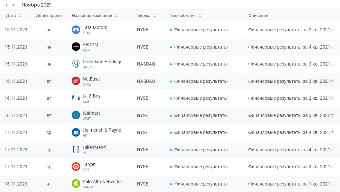Image resolution: width=340 pixels, height=192 pixels.
Task: Click the Hillenbrand H logo icon
Action: (76, 150)
